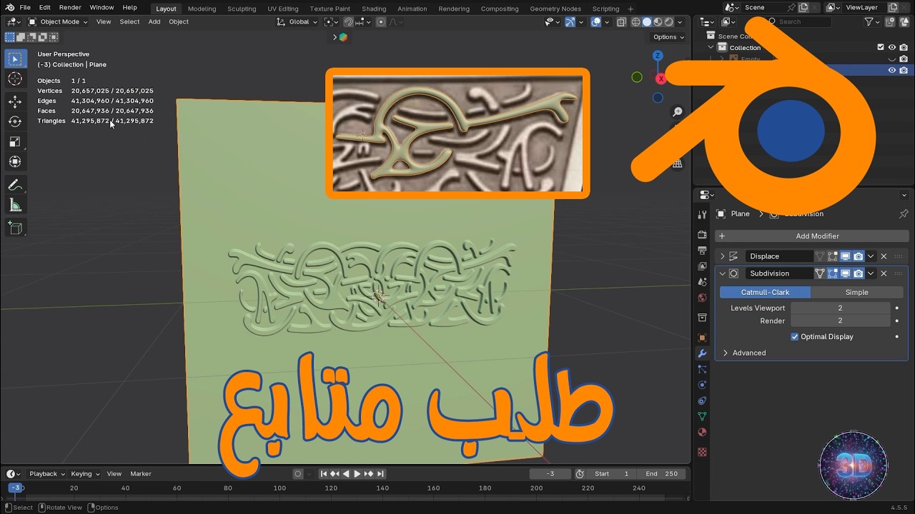
Task: Open the timeline Marker menu
Action: [141, 473]
